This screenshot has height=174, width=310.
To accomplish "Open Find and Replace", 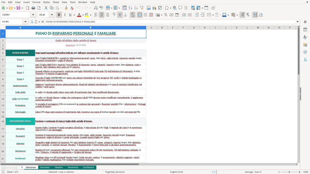I will click(96, 8).
